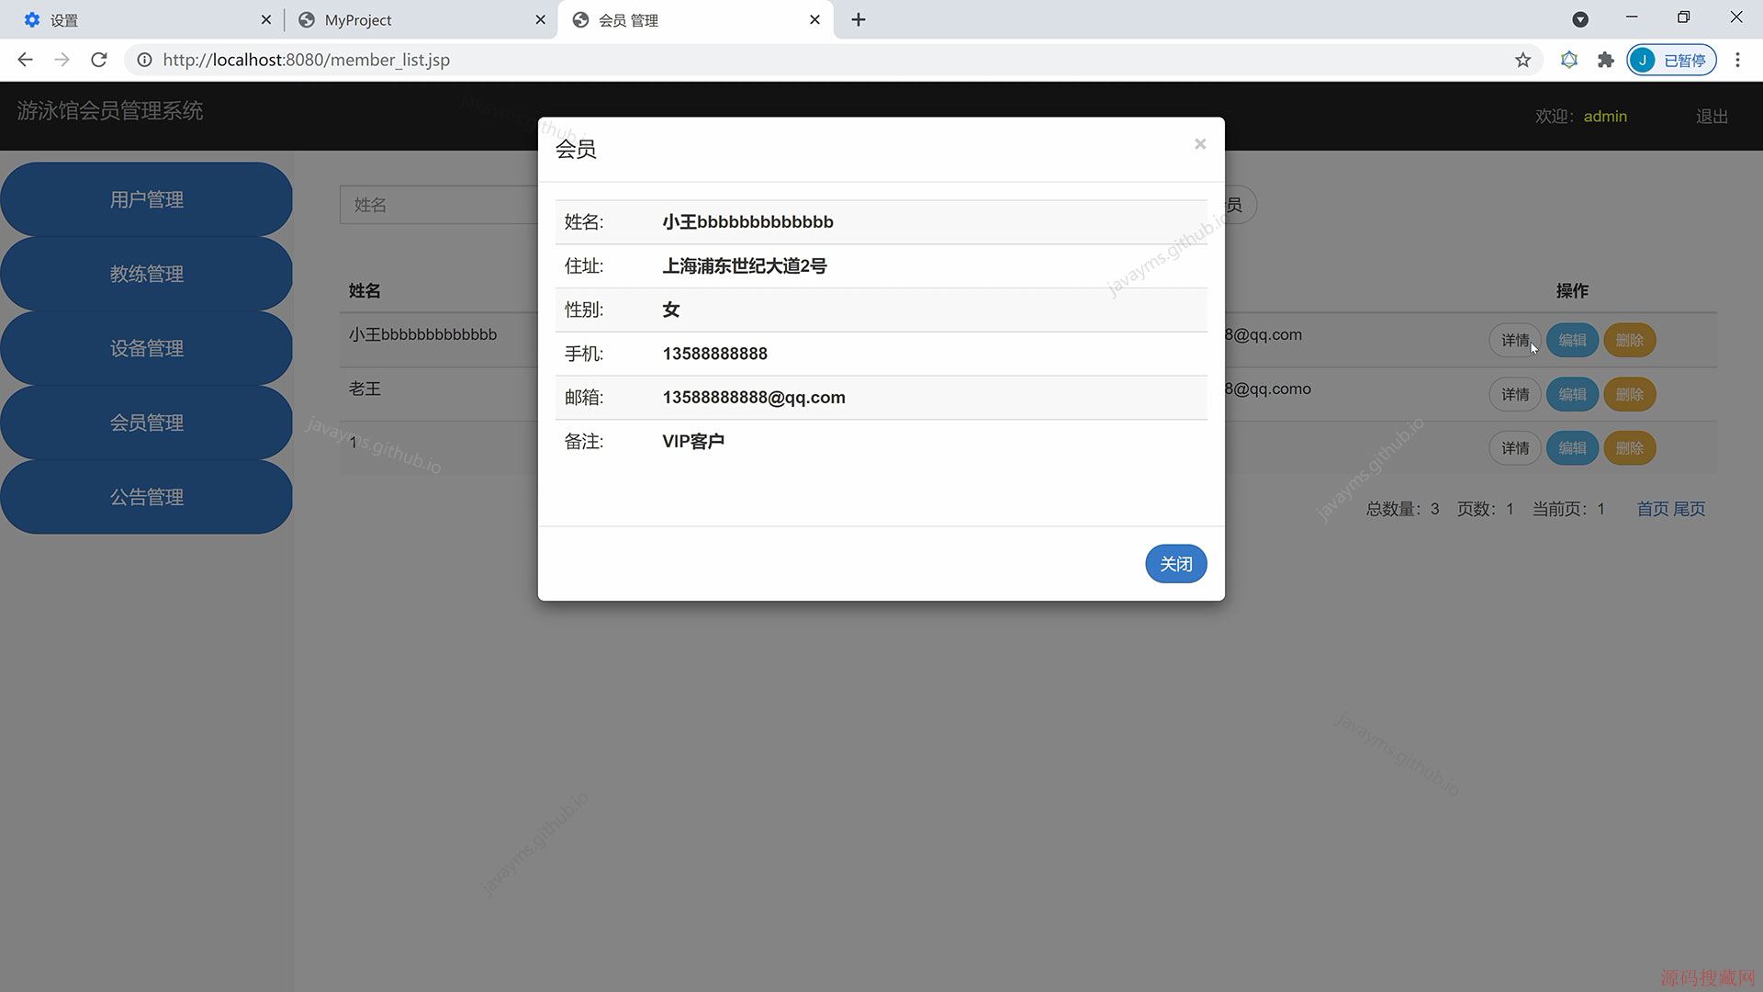Close the 会员 dialog with X icon
Viewport: 1763px width, 992px height.
click(x=1199, y=144)
